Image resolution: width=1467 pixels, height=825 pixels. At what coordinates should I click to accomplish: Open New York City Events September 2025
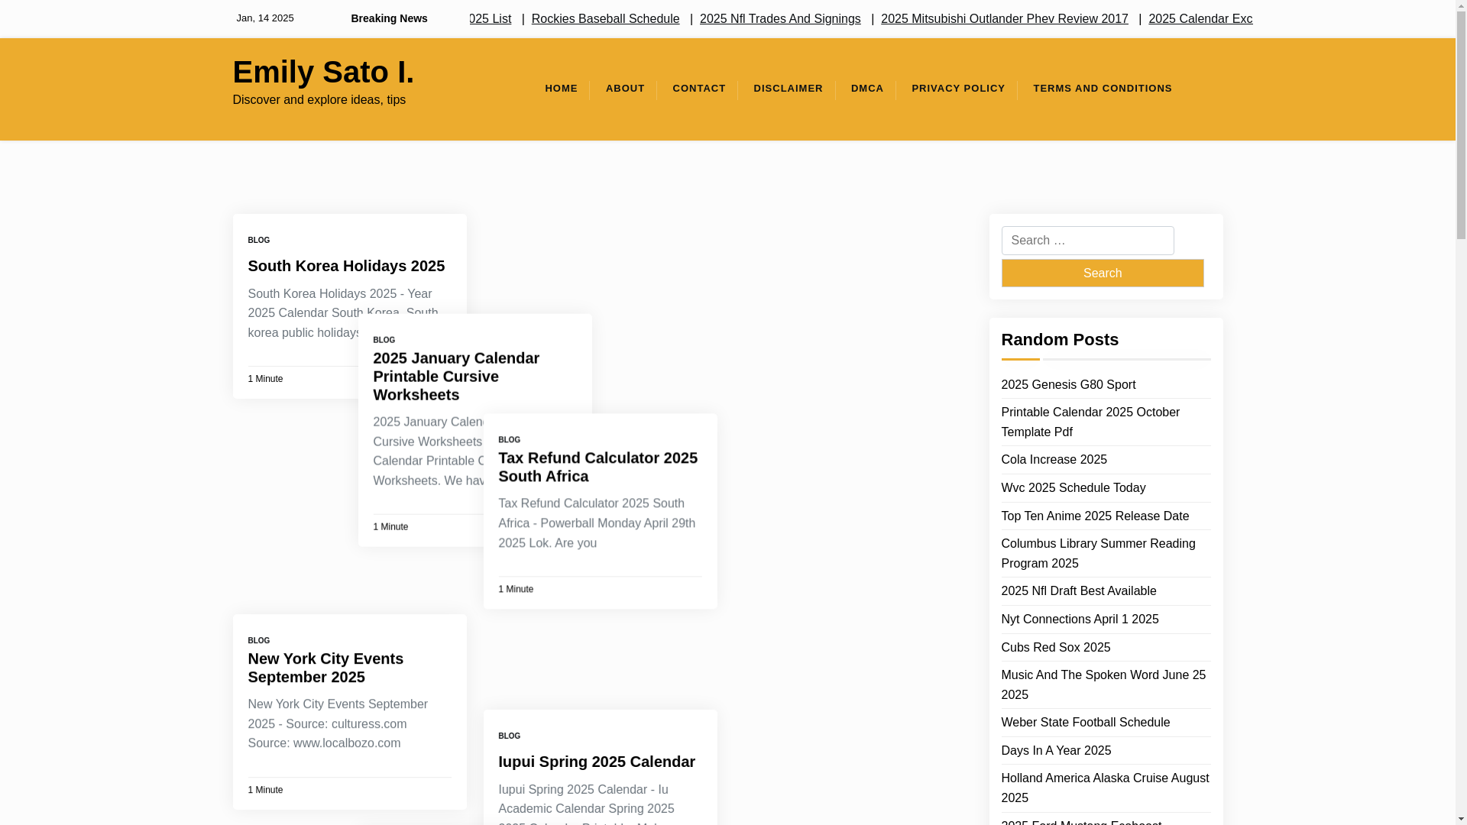(325, 668)
